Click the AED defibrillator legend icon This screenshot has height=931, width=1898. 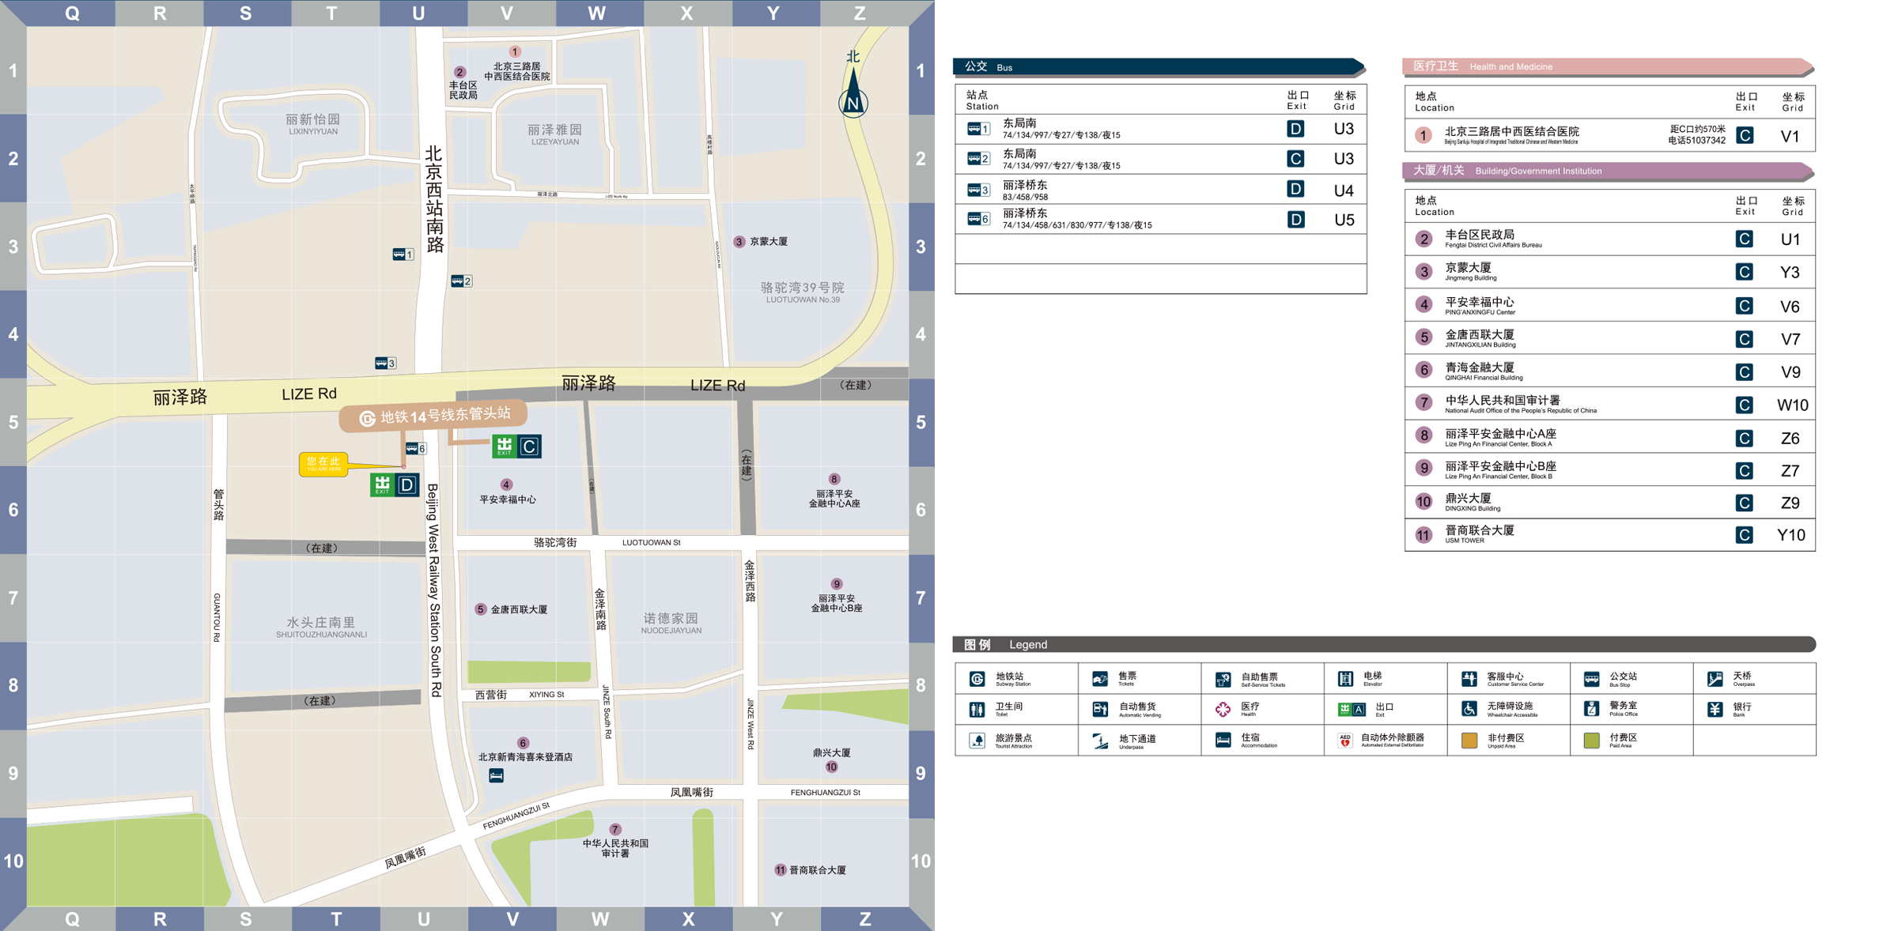(x=1345, y=741)
